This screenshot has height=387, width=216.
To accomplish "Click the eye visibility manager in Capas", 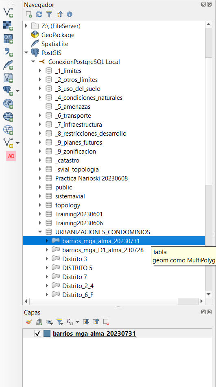I will 50,322.
